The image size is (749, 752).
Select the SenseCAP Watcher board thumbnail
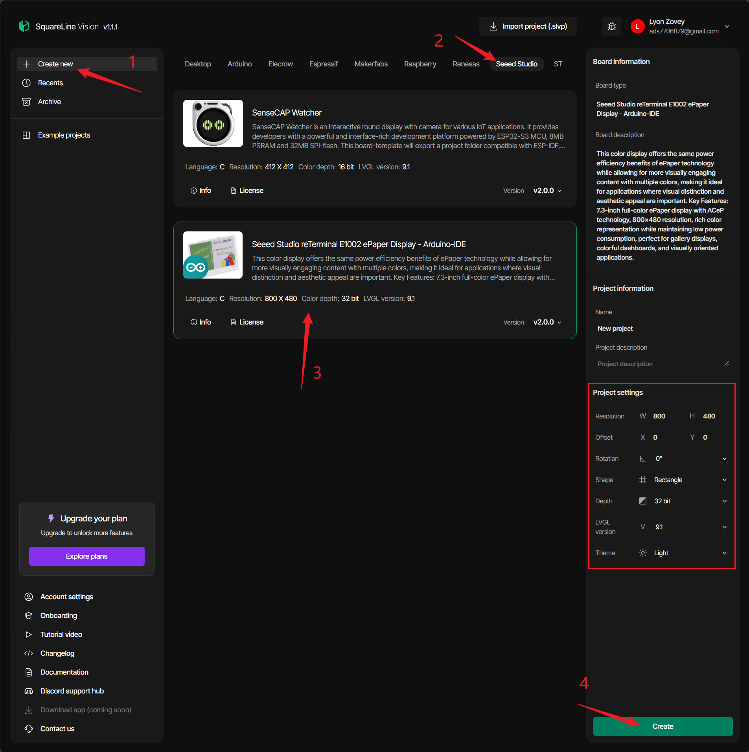point(213,123)
